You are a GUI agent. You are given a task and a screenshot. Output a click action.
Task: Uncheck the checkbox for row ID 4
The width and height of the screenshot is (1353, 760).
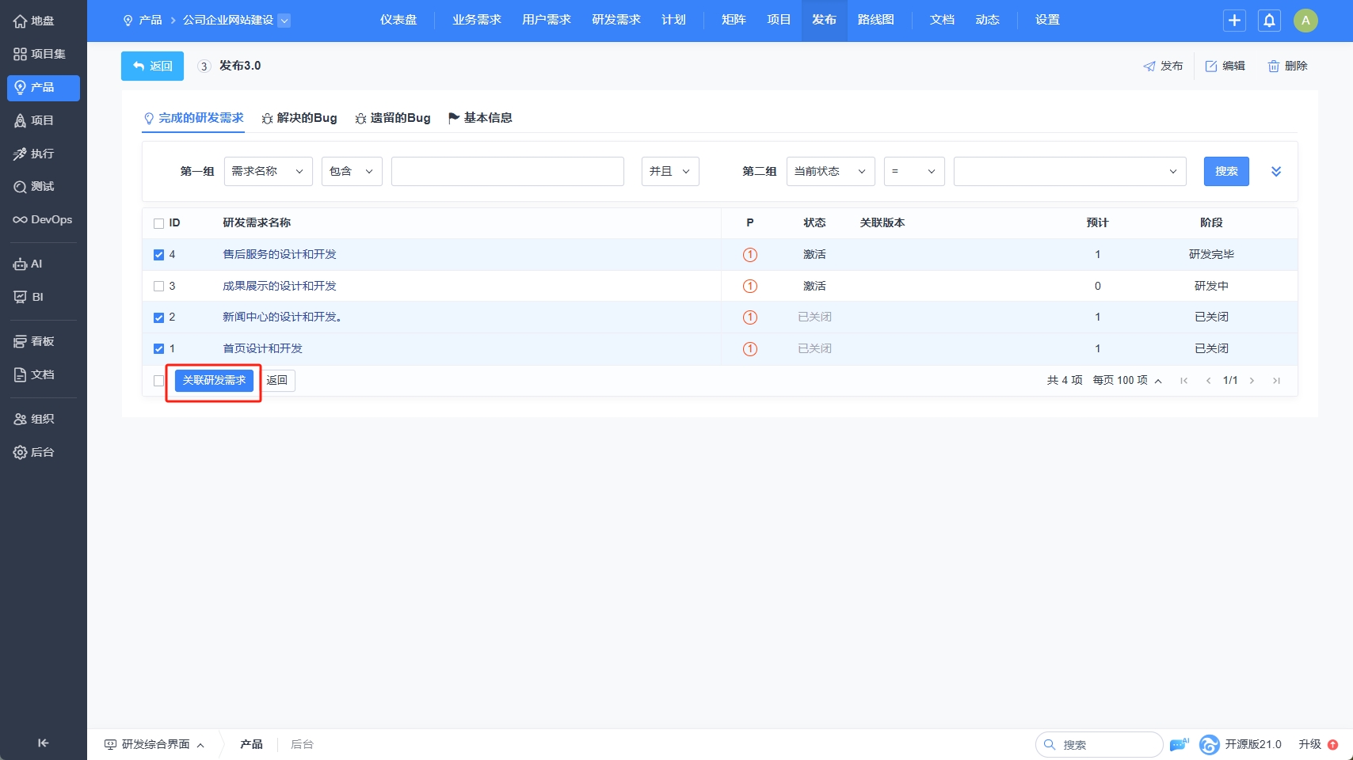158,255
